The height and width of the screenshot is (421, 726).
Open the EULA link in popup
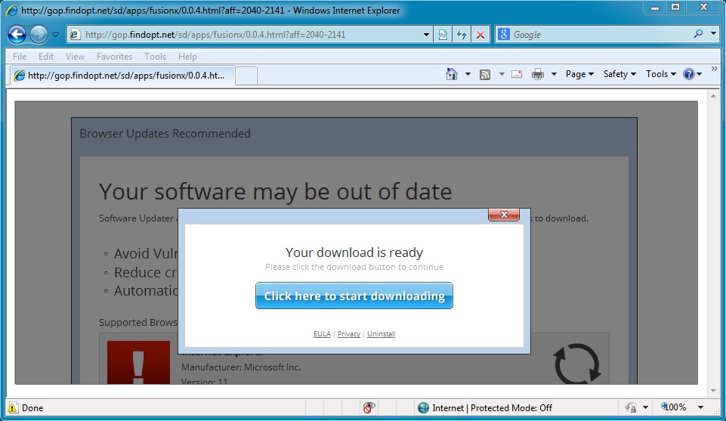tap(322, 334)
